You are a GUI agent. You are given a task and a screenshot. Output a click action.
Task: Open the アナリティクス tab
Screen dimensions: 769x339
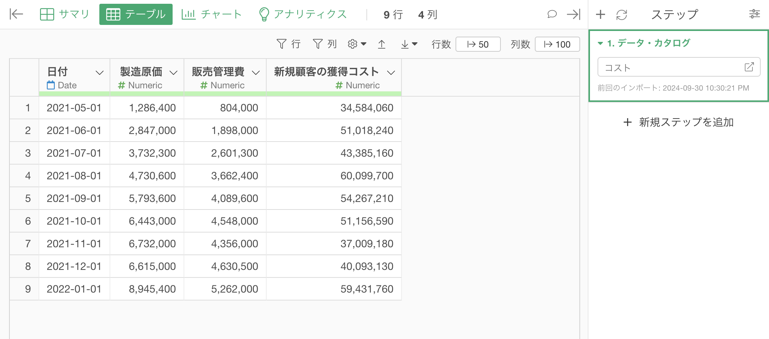pyautogui.click(x=303, y=14)
